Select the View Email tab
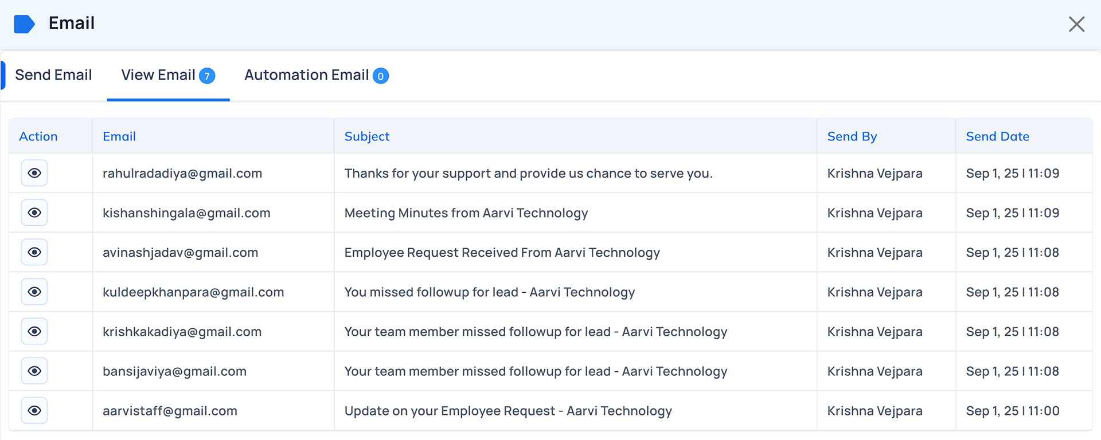Viewport: 1101px width, 440px height. 158,75
